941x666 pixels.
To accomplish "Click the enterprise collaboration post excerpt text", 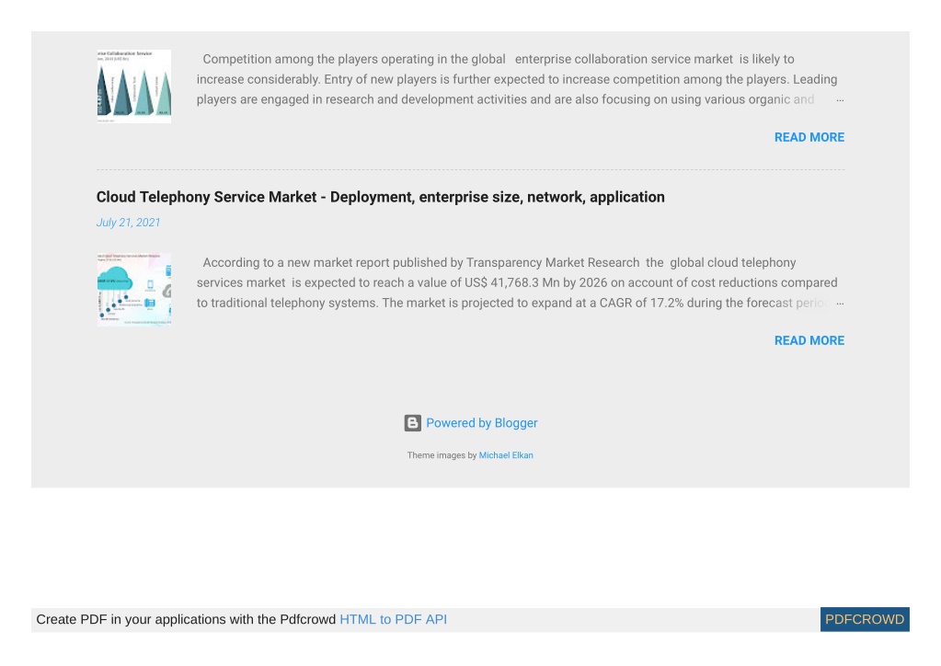I will tap(517, 79).
